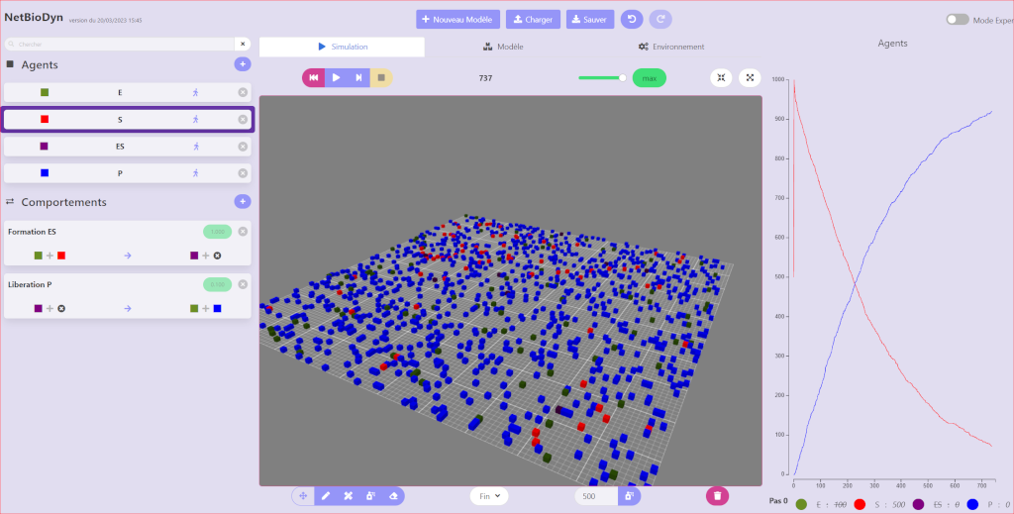Click the Sauver button
The height and width of the screenshot is (514, 1014).
pos(588,20)
